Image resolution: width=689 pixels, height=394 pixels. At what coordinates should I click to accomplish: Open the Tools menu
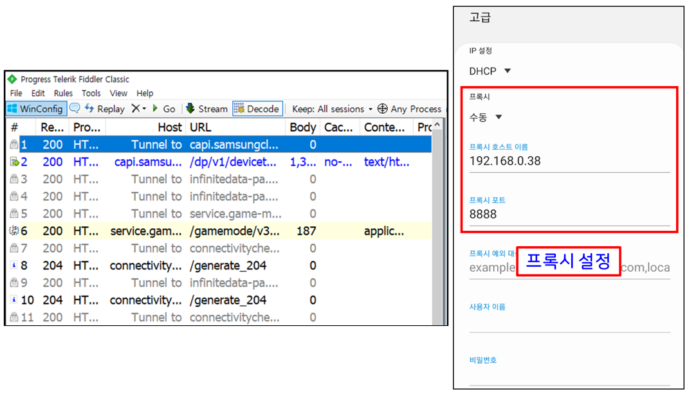[91, 93]
